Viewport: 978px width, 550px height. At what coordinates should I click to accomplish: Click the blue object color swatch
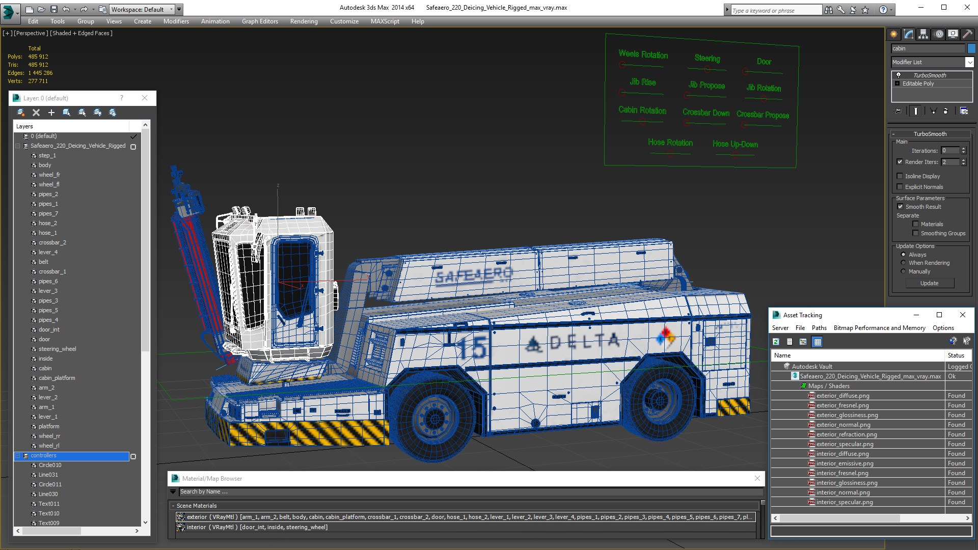coord(971,48)
